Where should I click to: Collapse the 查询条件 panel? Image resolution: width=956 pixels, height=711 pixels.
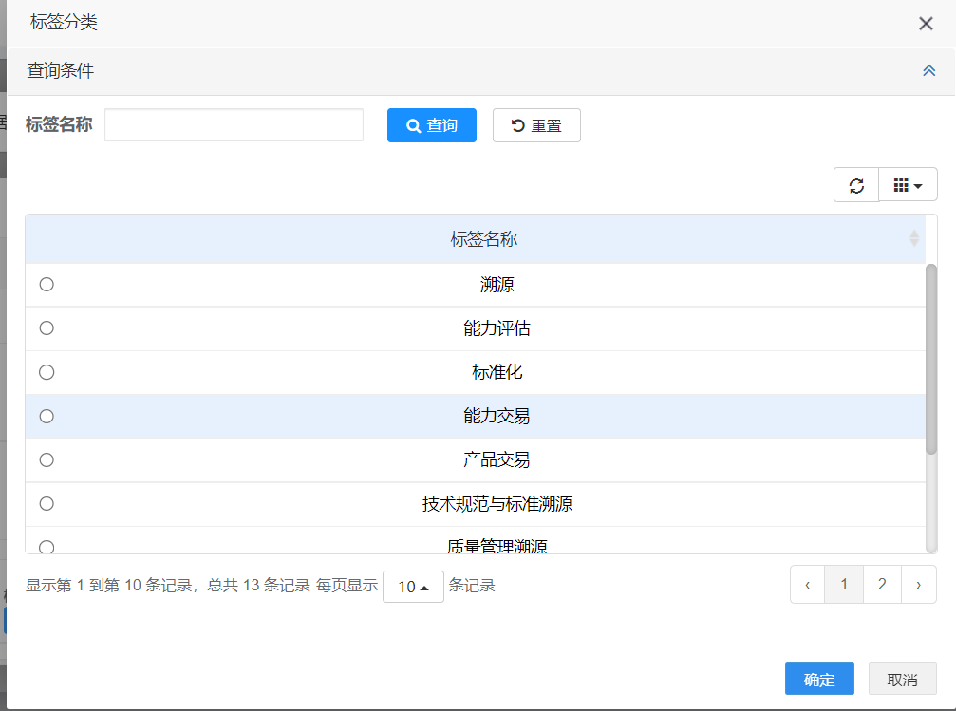[x=929, y=71]
